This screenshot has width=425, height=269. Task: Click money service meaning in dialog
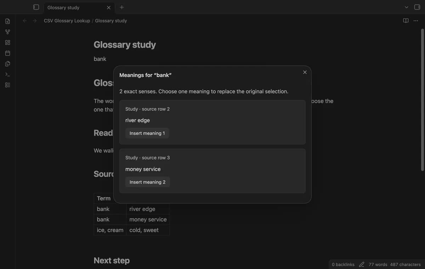coord(143,169)
